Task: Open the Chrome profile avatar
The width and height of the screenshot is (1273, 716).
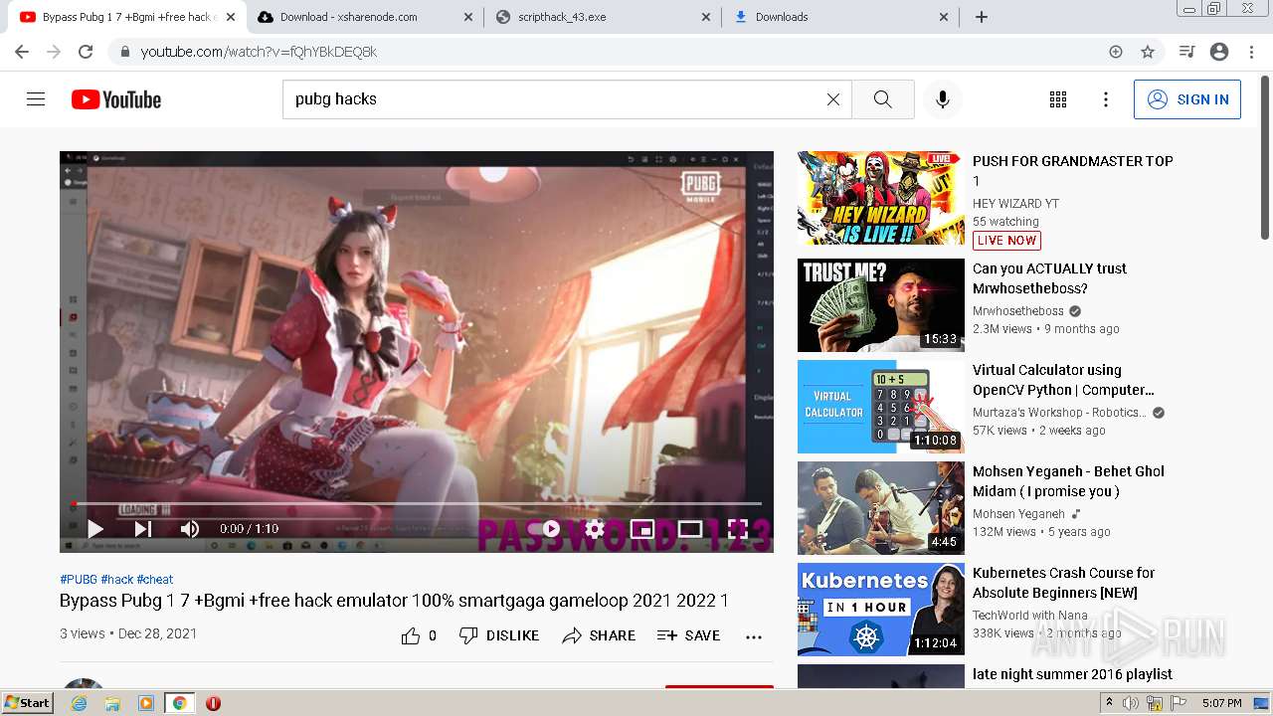Action: [x=1219, y=52]
